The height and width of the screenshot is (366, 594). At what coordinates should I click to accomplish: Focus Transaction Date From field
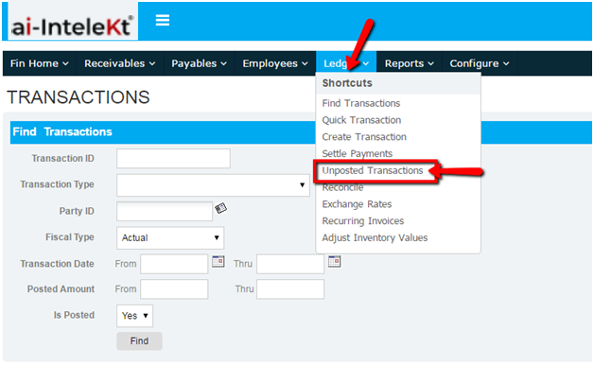coord(174,264)
